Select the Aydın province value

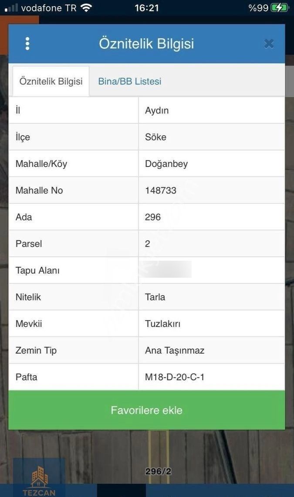(x=157, y=110)
